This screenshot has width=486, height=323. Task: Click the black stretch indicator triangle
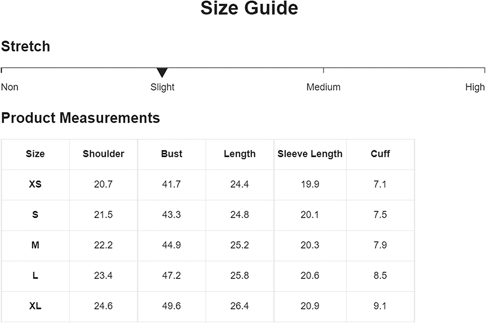pos(162,72)
